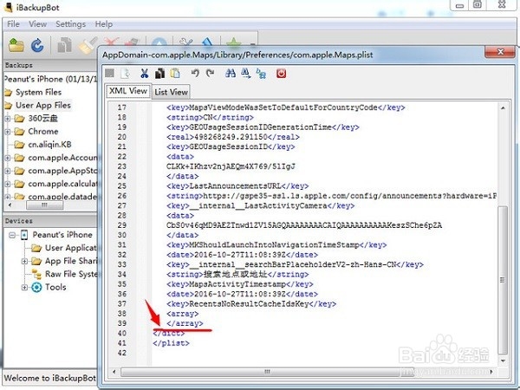
Task: Select Peanut's iPhone backup entry
Action: pos(51,79)
